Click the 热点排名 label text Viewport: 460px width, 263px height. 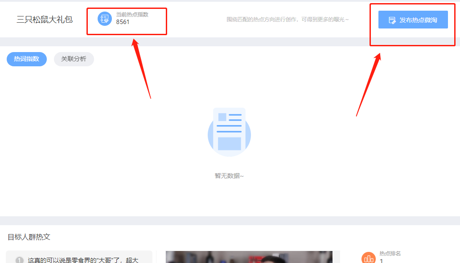(390, 254)
